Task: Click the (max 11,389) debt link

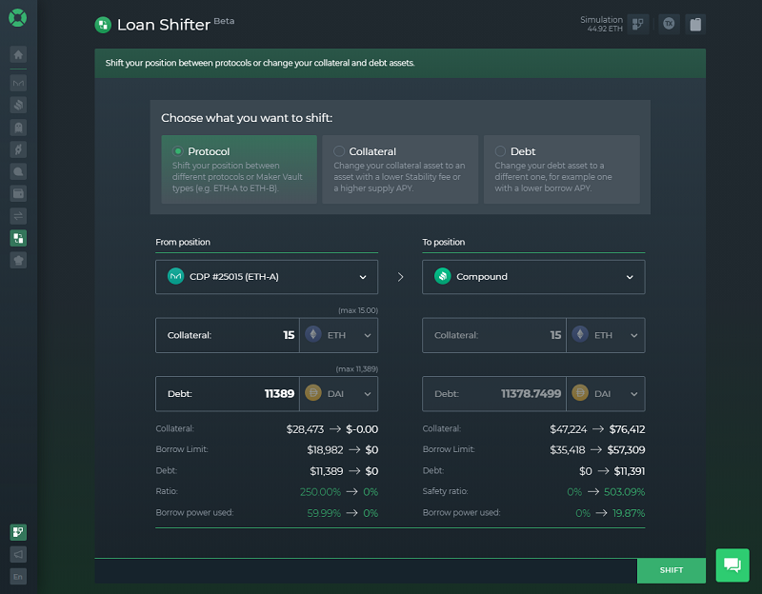Action: click(356, 369)
